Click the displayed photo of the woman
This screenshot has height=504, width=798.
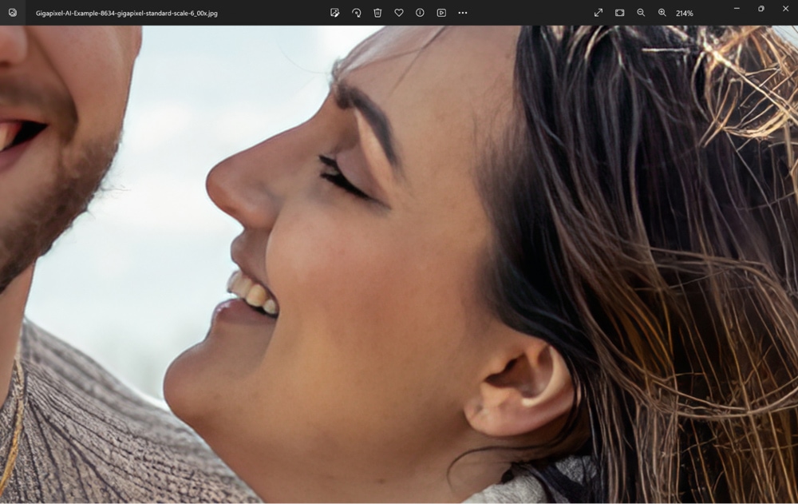coord(399,264)
